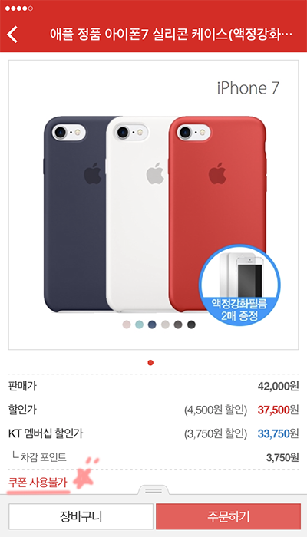Screen dimensions: 307x537
Task: Select the sea blue color dot
Action: click(x=139, y=325)
